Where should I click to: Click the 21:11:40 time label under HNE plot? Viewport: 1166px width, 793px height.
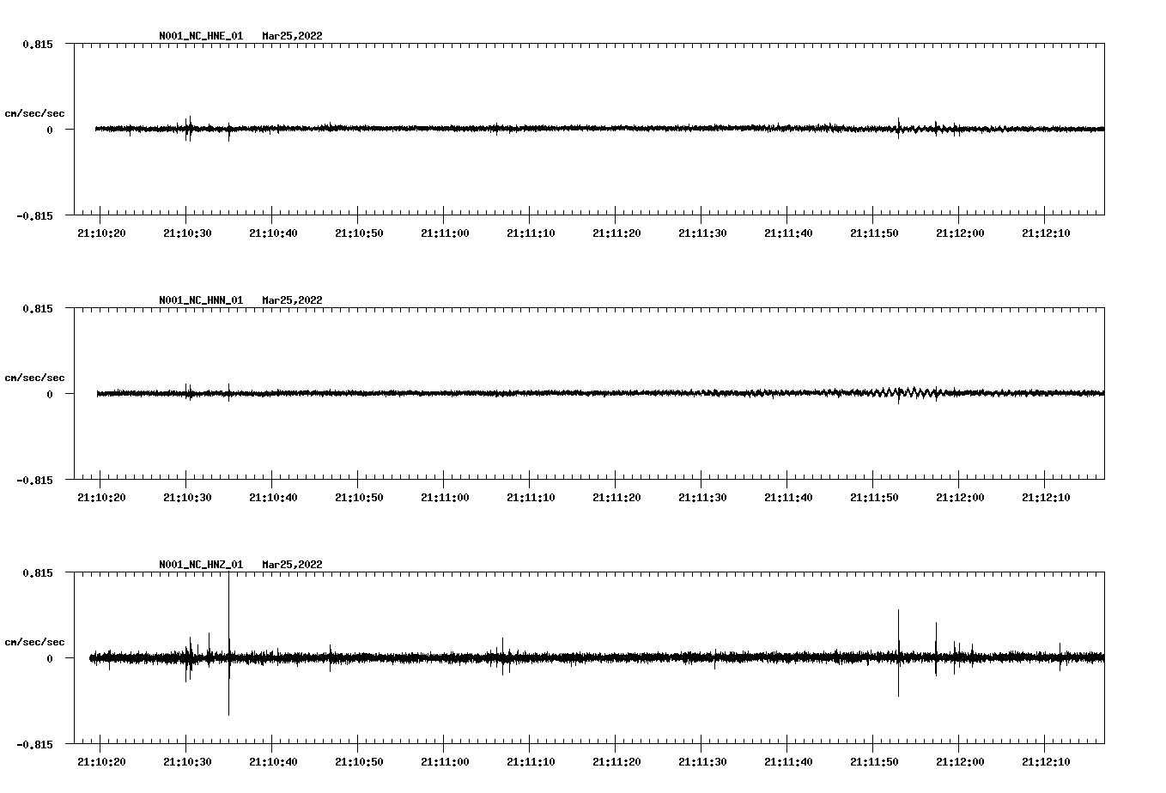(788, 233)
